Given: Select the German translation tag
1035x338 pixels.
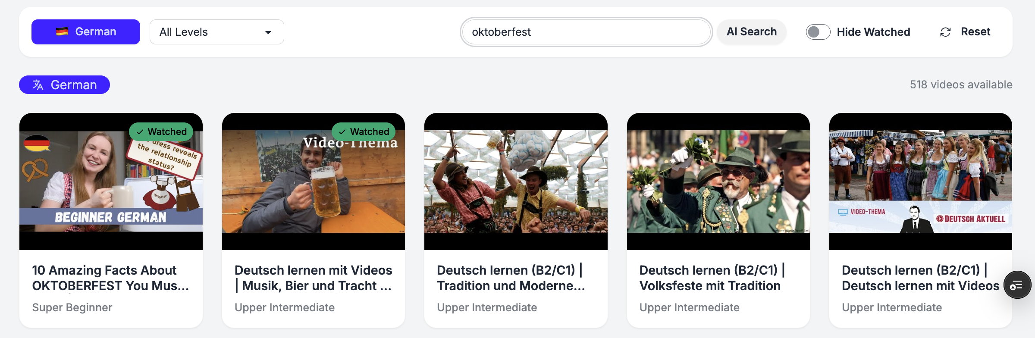Looking at the screenshot, I should 64,85.
